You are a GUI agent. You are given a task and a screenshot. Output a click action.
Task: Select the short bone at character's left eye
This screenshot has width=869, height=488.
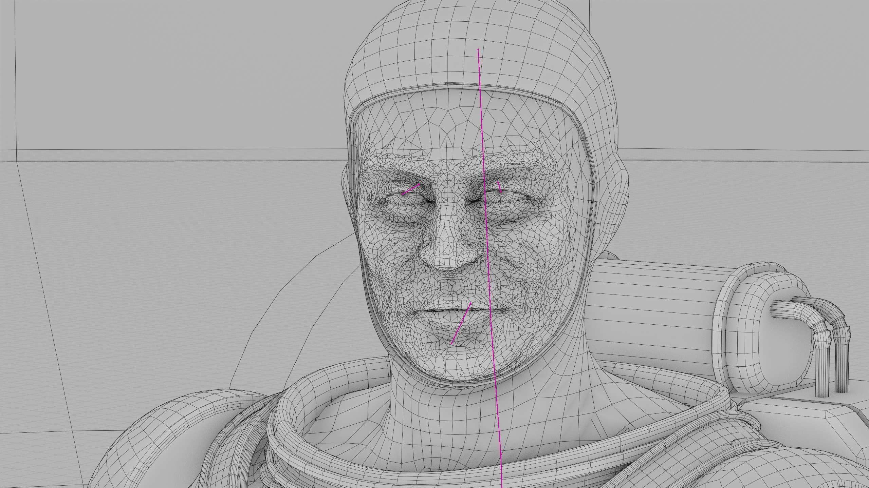point(499,187)
